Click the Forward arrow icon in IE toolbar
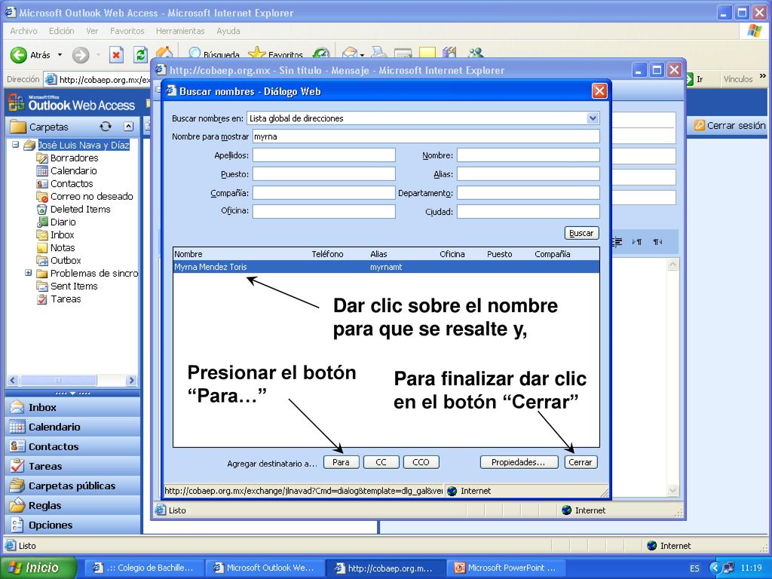This screenshot has width=772, height=579. pos(81,54)
